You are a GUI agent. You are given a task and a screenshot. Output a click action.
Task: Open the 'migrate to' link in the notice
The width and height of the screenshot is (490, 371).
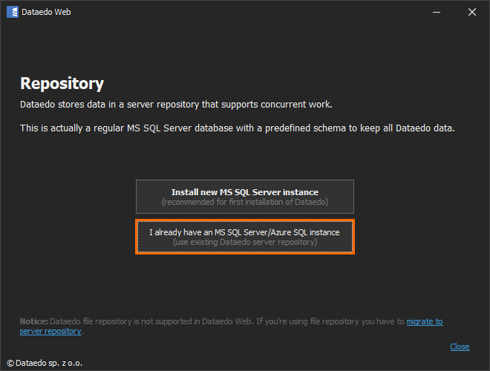(x=424, y=321)
